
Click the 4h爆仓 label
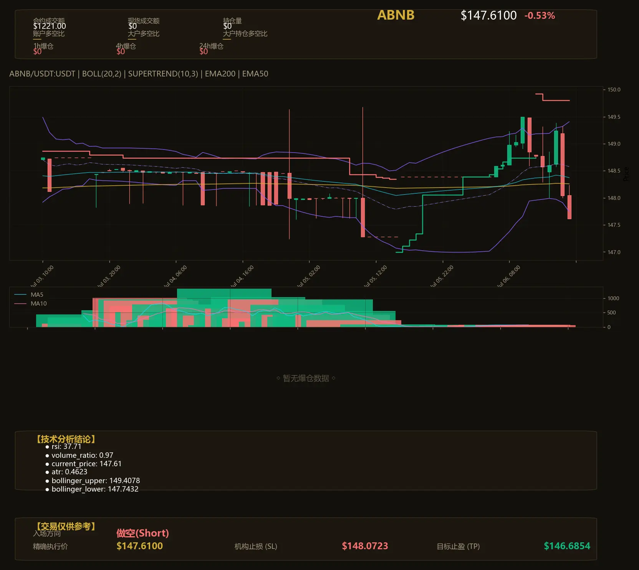[126, 46]
